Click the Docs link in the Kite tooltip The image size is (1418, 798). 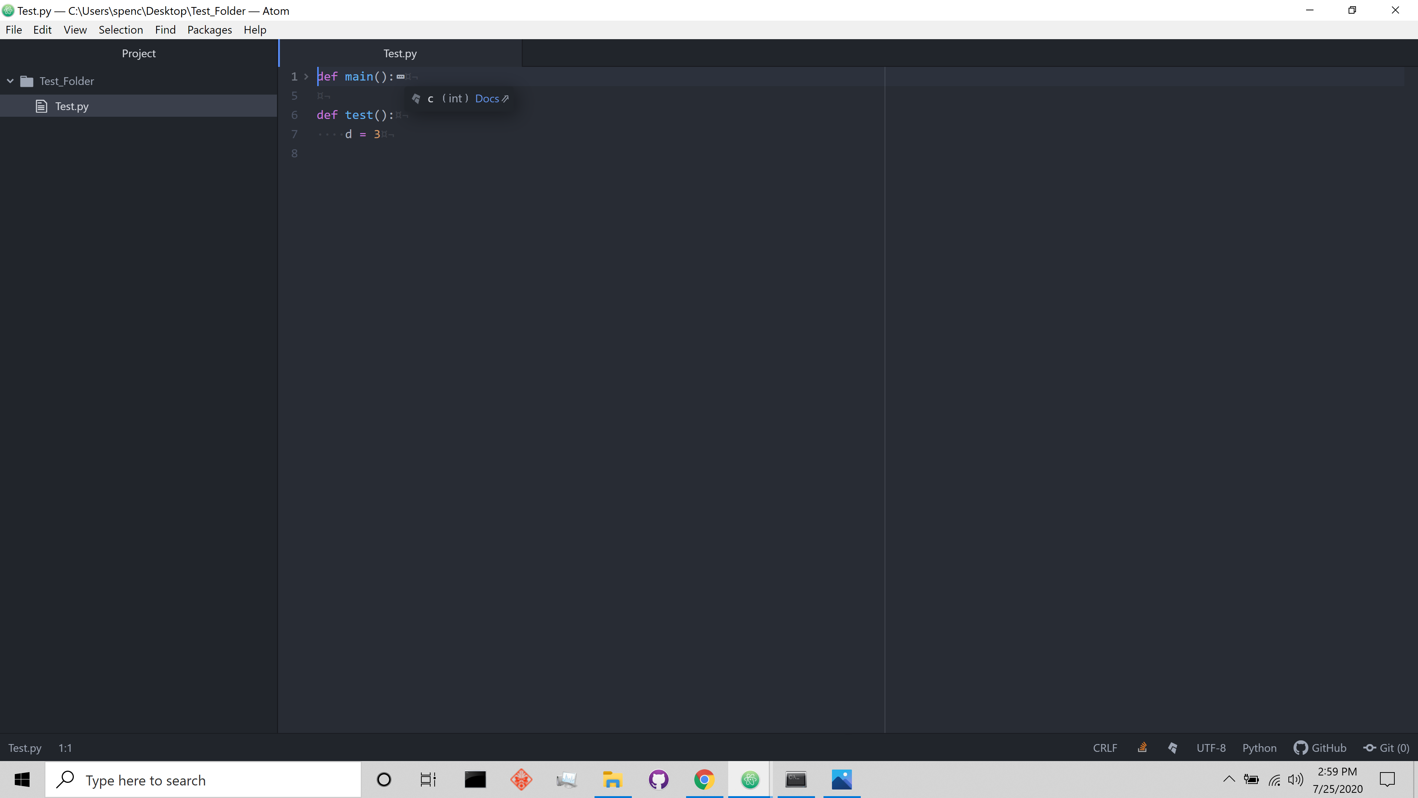pos(487,99)
